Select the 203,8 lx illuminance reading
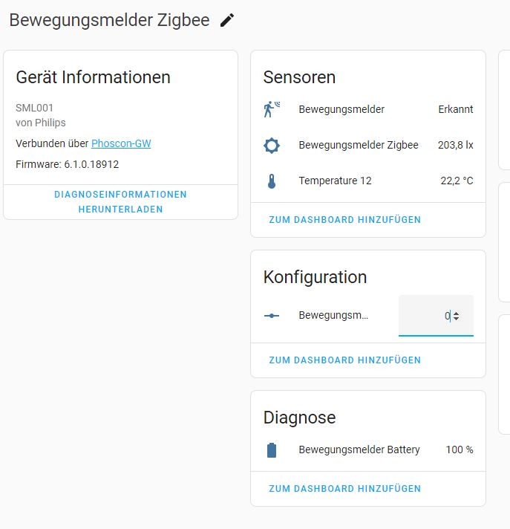 455,145
